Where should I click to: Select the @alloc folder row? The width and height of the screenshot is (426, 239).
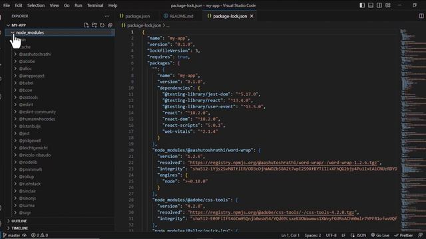pyautogui.click(x=60, y=68)
